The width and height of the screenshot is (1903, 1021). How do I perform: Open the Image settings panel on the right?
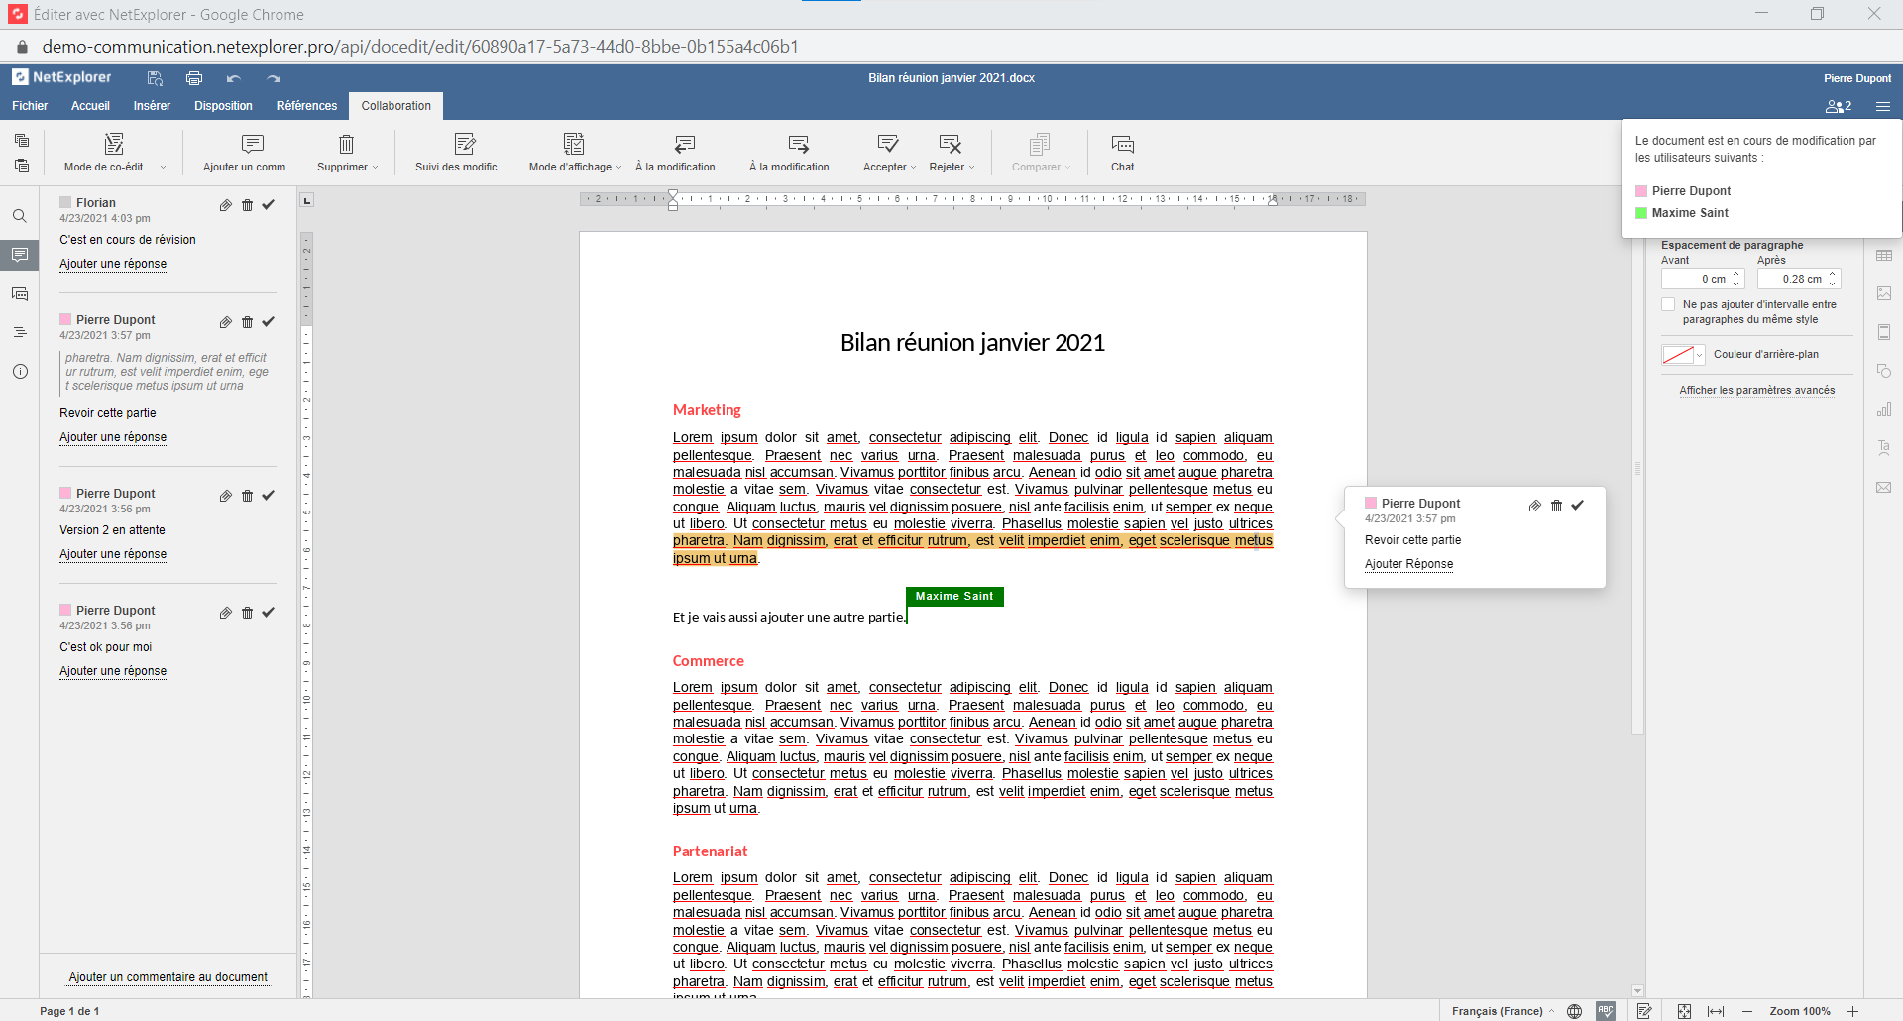(1886, 293)
